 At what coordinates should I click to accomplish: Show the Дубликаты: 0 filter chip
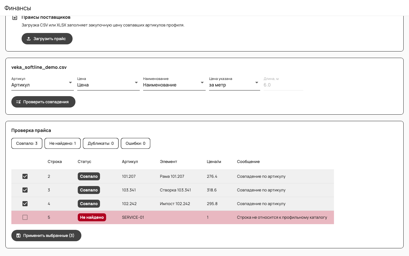[101, 143]
